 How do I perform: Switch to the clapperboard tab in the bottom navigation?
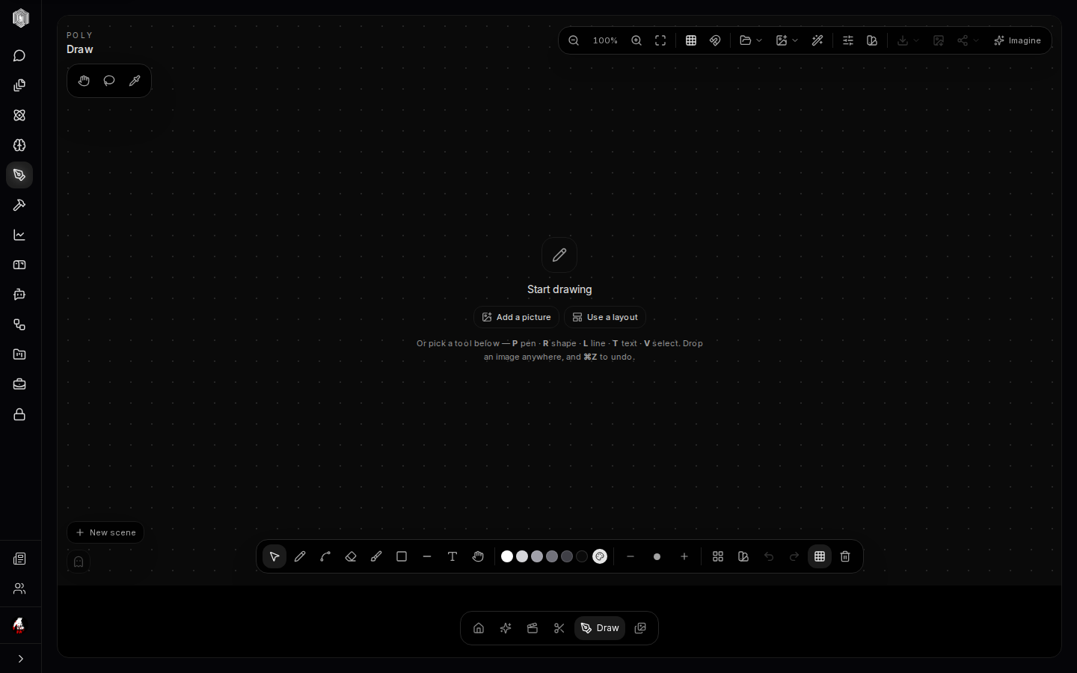[x=533, y=628]
